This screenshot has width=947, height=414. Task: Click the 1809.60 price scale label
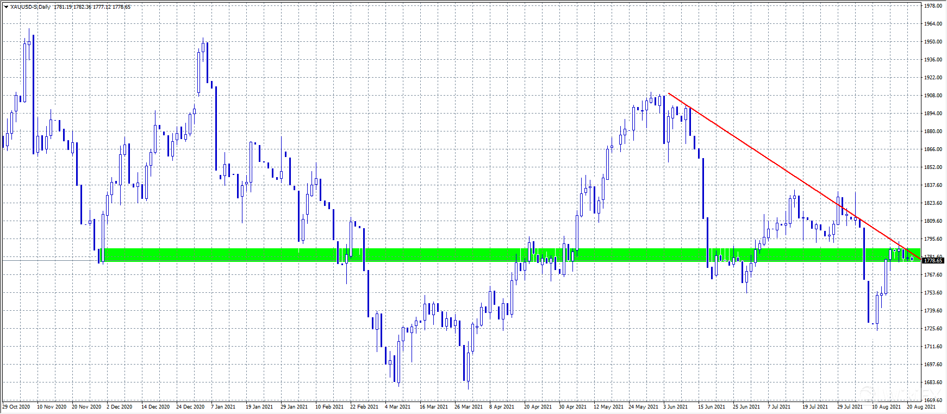pos(933,221)
